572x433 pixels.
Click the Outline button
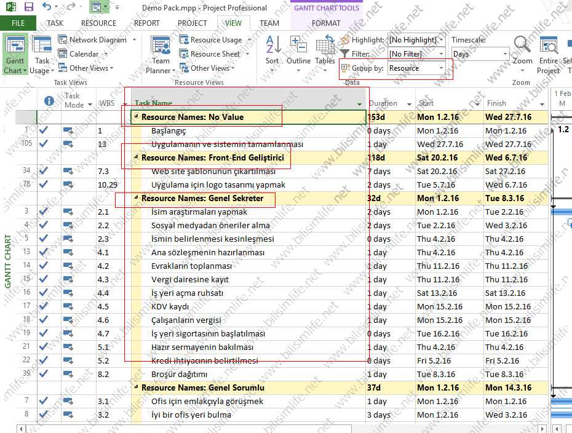(298, 54)
